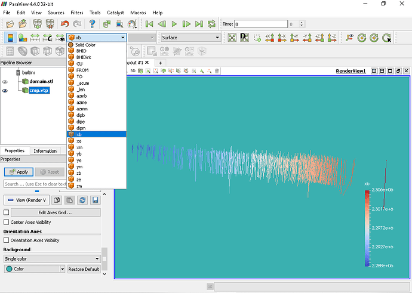
Task: Choose zm array from list
Action: (x=96, y=186)
